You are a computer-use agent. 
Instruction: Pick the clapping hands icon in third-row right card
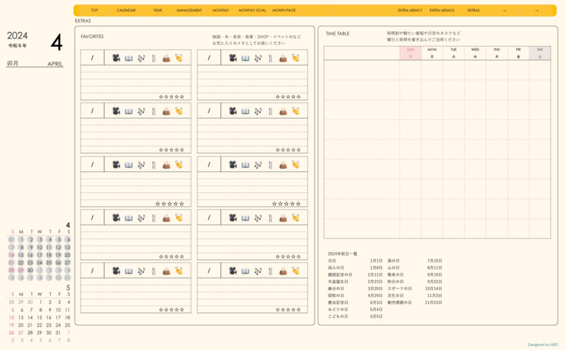click(295, 165)
